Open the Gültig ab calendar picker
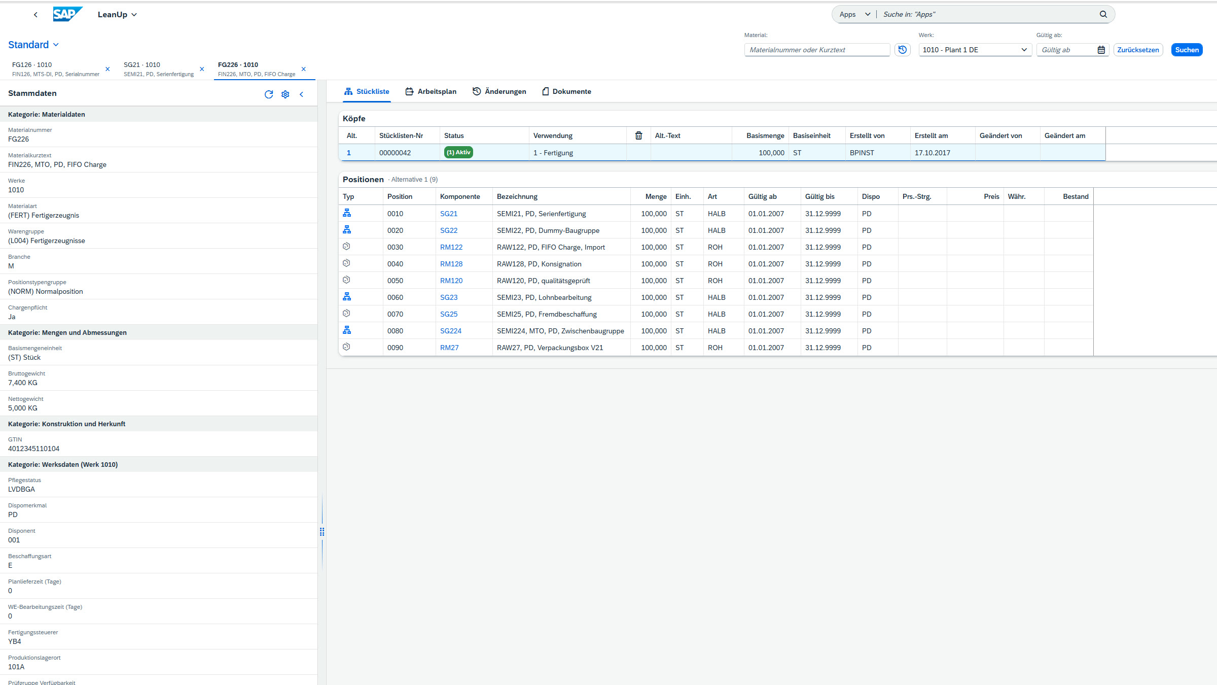Viewport: 1217px width, 685px height. 1101,50
